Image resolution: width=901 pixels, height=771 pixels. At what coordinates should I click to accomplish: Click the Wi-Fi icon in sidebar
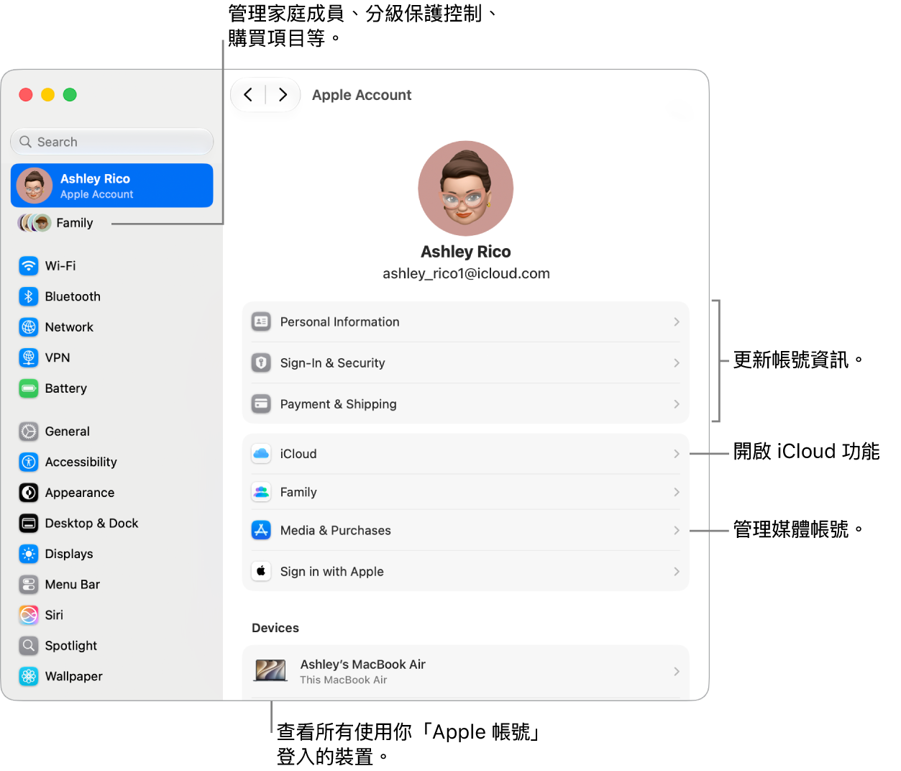click(29, 266)
